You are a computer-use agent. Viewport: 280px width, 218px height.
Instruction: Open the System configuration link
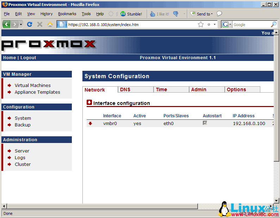click(23, 118)
